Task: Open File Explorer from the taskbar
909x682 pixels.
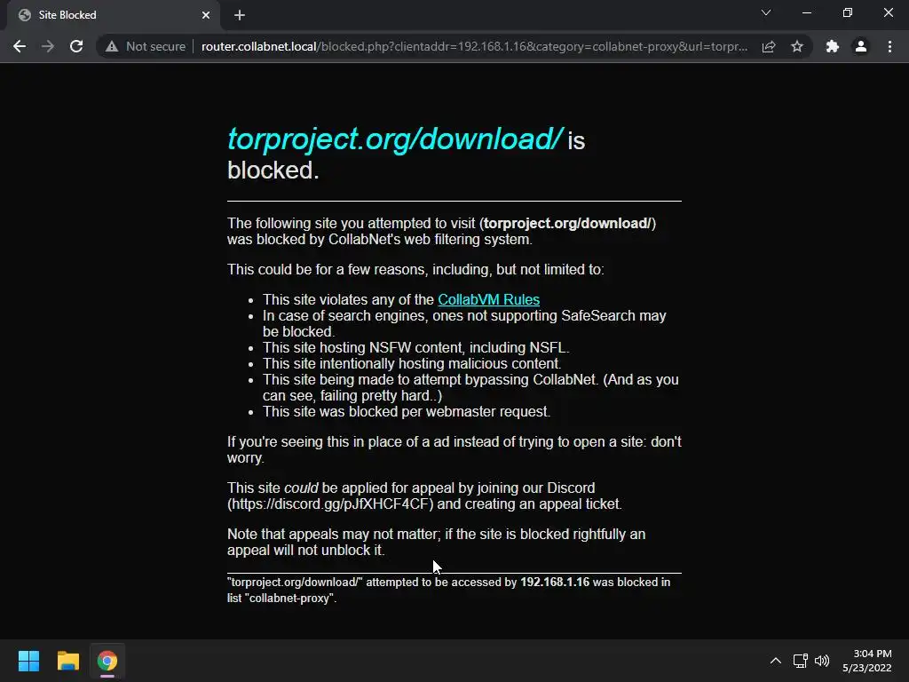Action: (67, 661)
